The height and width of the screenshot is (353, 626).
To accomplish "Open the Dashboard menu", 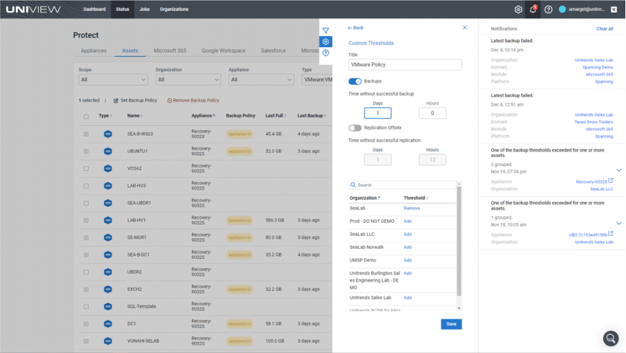I will coord(95,9).
